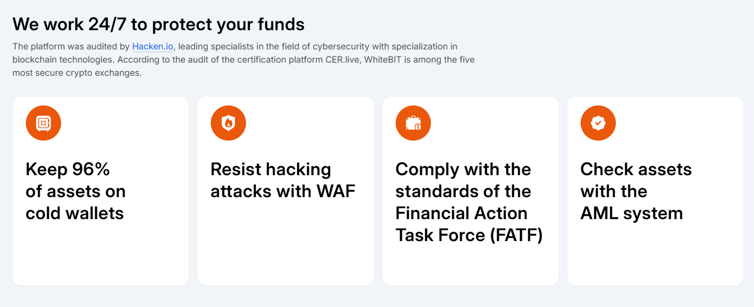Click the orange safe vault icon

(43, 123)
